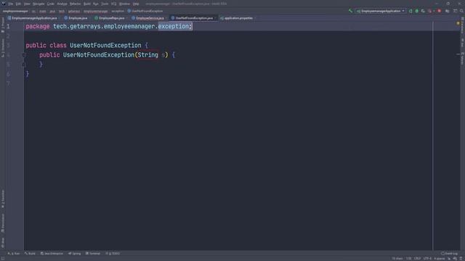Open the Java Enterprise tool window
Screen dimensions: 465x261
52,254
